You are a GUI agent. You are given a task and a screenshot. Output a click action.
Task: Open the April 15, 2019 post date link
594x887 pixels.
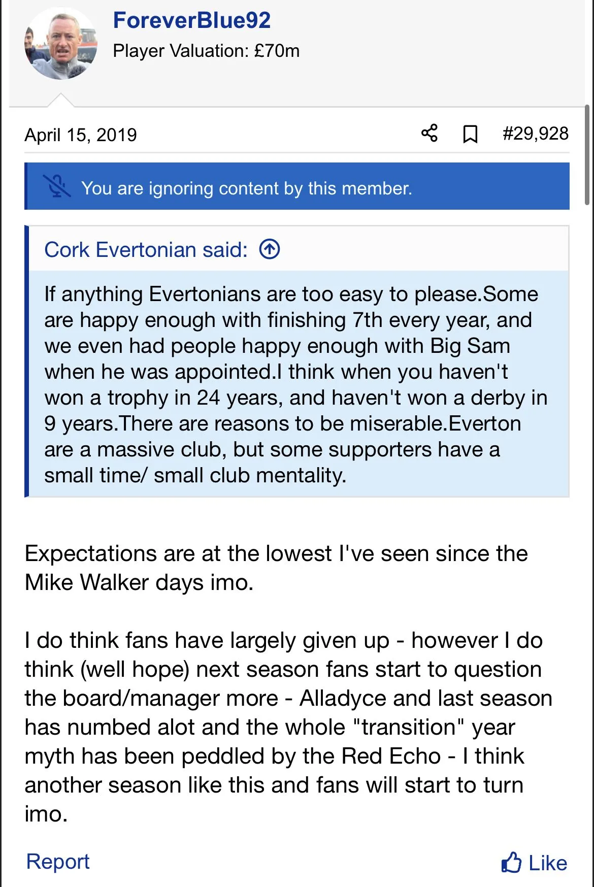click(81, 135)
